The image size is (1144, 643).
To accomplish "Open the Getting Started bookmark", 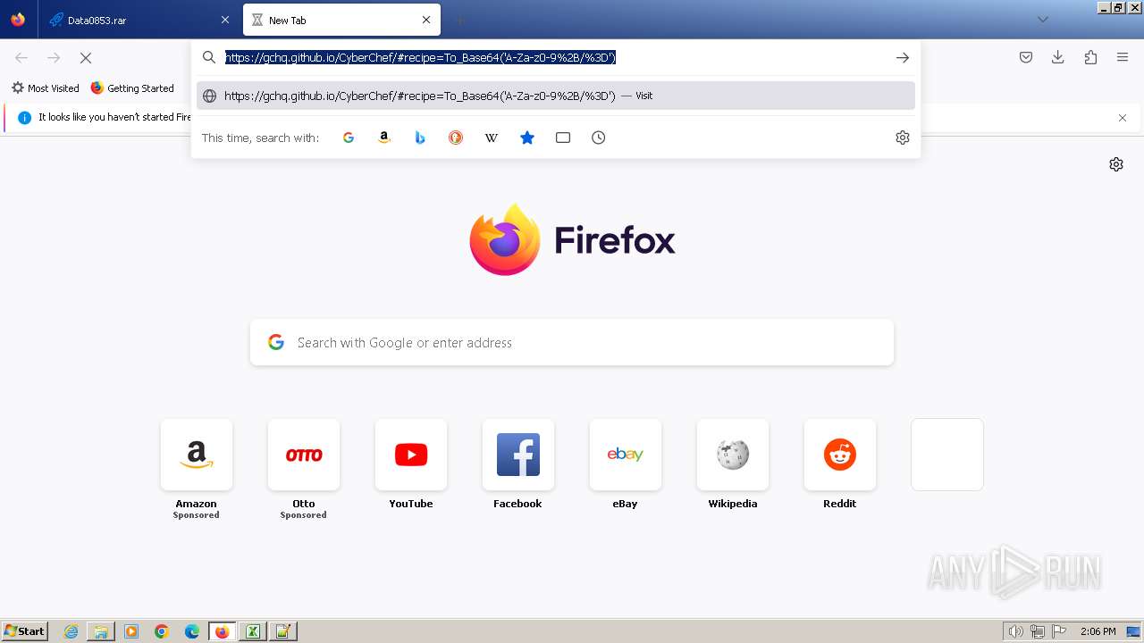I will click(x=132, y=88).
